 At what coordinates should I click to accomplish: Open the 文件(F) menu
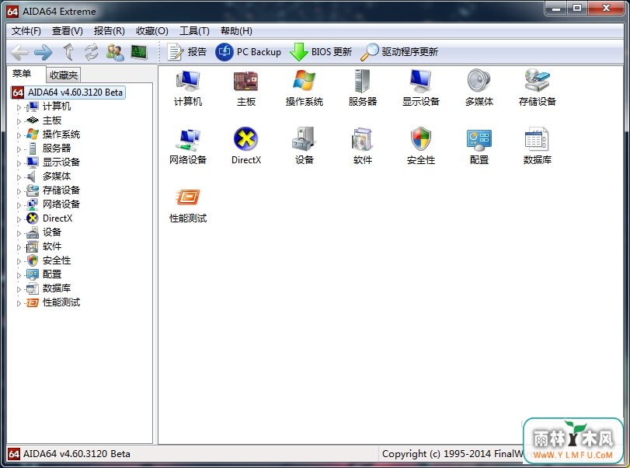point(26,31)
